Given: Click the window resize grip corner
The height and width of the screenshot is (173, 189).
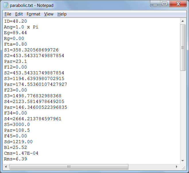Looking at the screenshot, I should pos(183,167).
